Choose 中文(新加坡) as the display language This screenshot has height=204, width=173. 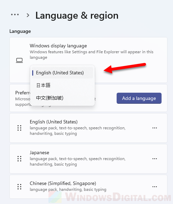tap(63, 98)
